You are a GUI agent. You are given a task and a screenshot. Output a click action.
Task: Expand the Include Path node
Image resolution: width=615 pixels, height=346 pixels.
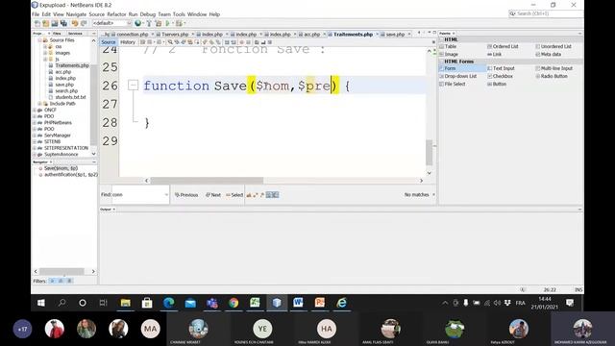coord(39,104)
